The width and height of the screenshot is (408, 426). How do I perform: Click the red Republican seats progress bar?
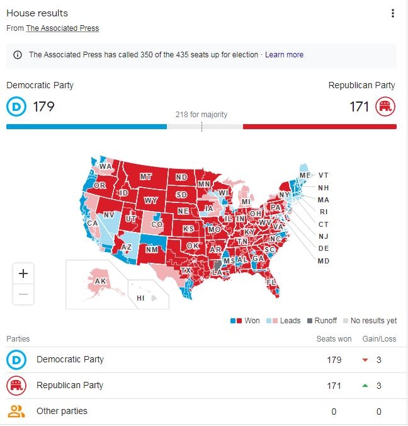pos(320,127)
